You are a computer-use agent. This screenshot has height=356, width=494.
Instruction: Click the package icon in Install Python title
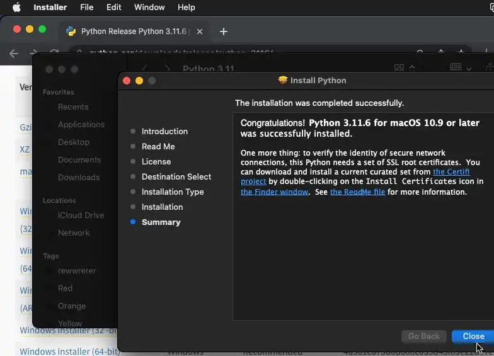tap(283, 81)
